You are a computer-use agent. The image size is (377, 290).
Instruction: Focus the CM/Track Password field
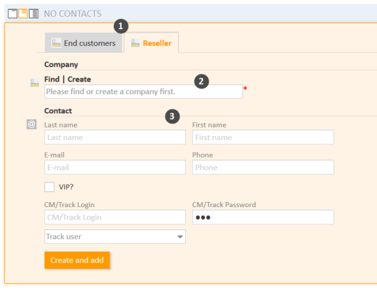pos(263,217)
